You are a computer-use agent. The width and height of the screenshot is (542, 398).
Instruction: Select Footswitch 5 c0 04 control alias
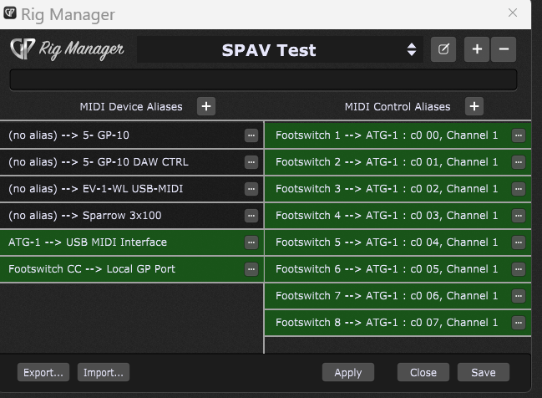(x=398, y=242)
